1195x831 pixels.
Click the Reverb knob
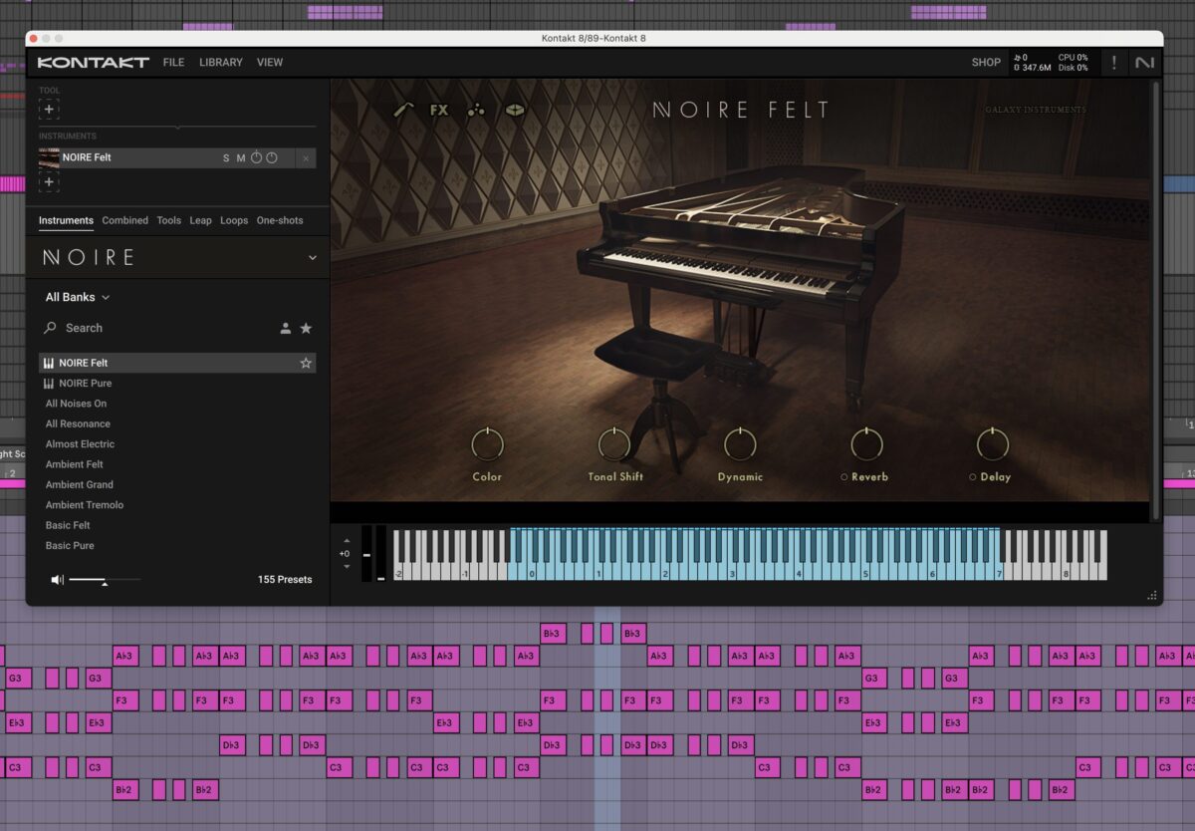pos(866,444)
